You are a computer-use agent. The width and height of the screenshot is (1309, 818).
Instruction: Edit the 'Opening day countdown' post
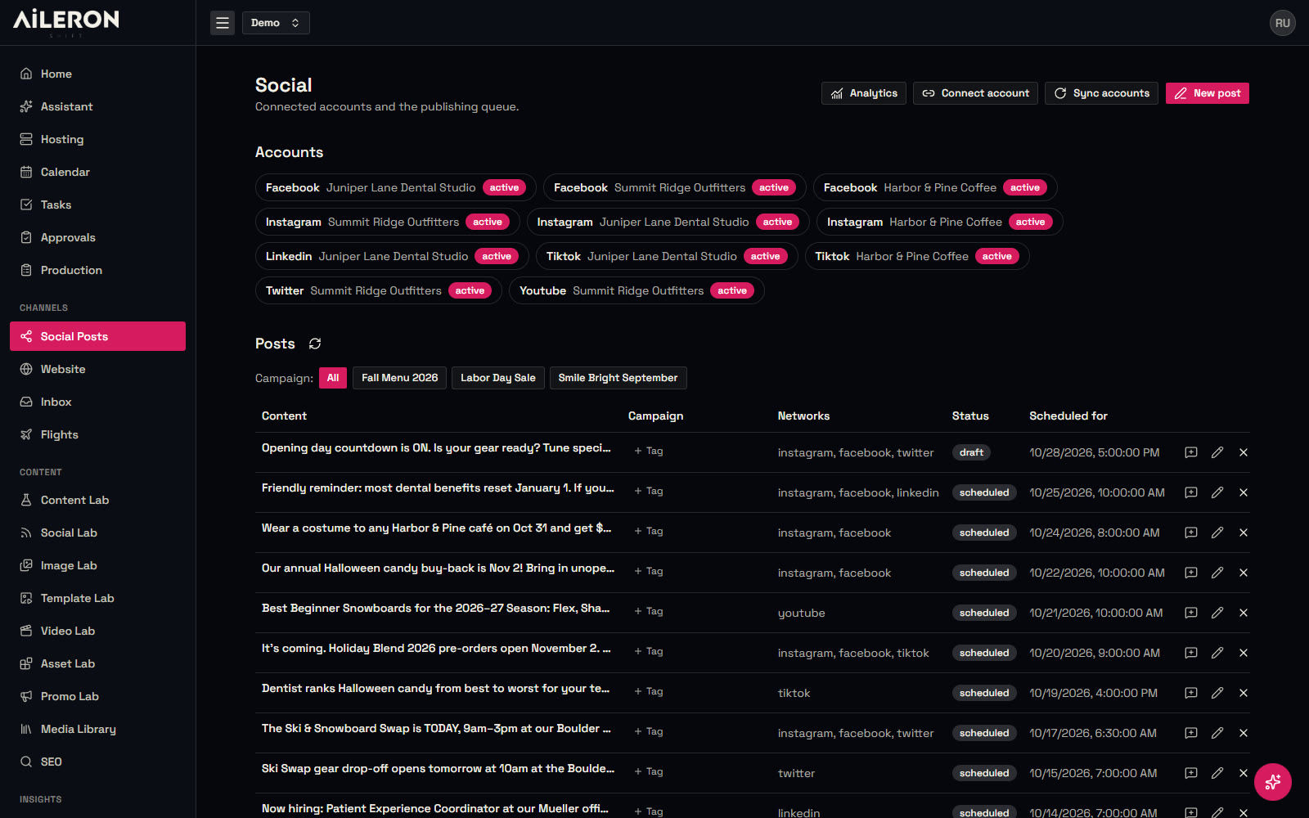pyautogui.click(x=1217, y=452)
